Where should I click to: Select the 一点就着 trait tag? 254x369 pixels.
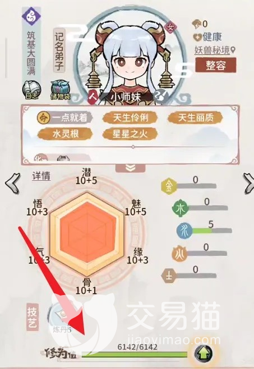click(x=64, y=118)
